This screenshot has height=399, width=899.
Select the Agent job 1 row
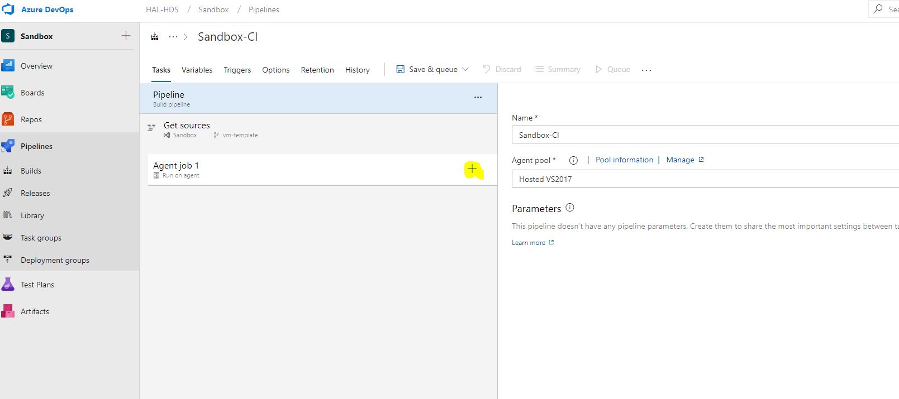point(322,169)
